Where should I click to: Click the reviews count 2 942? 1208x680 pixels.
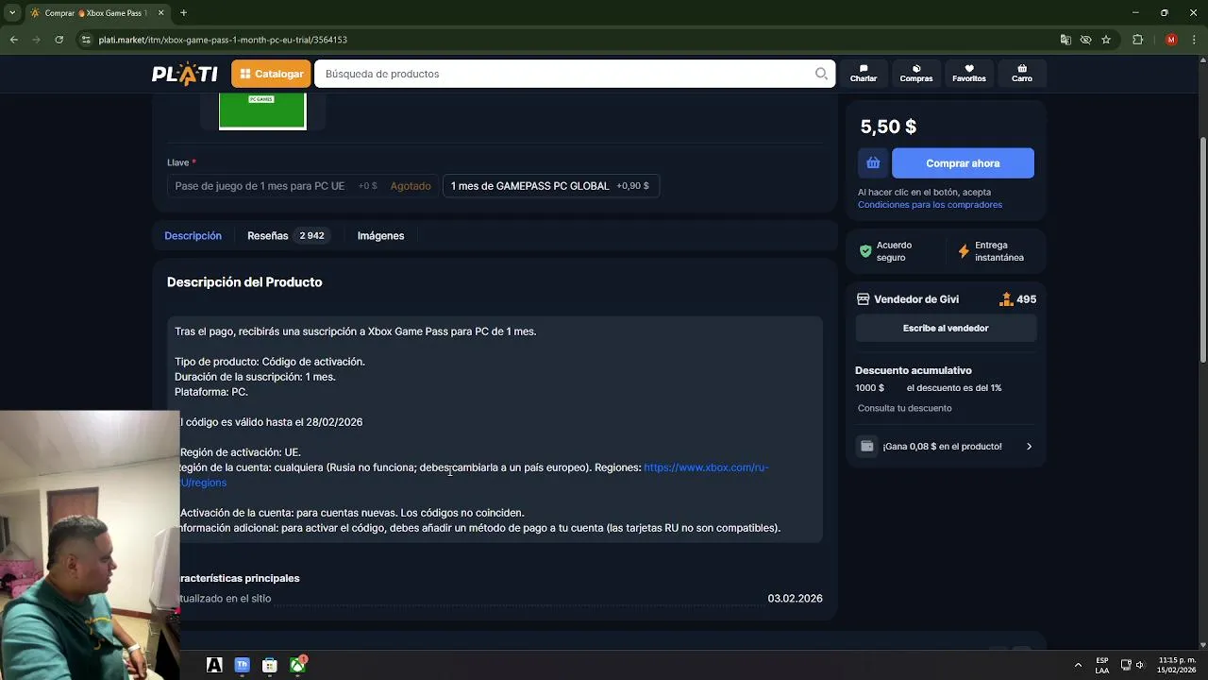click(311, 236)
